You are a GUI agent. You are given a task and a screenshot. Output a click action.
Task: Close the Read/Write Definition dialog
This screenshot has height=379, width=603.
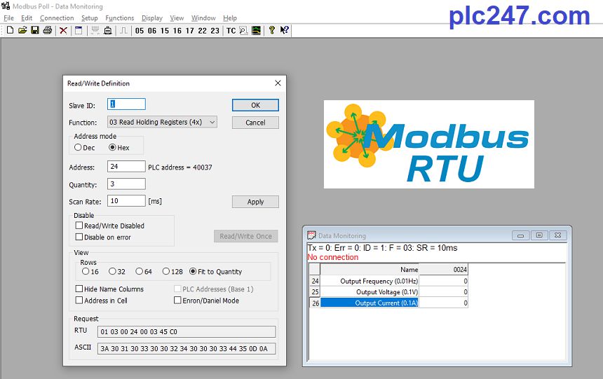(x=278, y=83)
